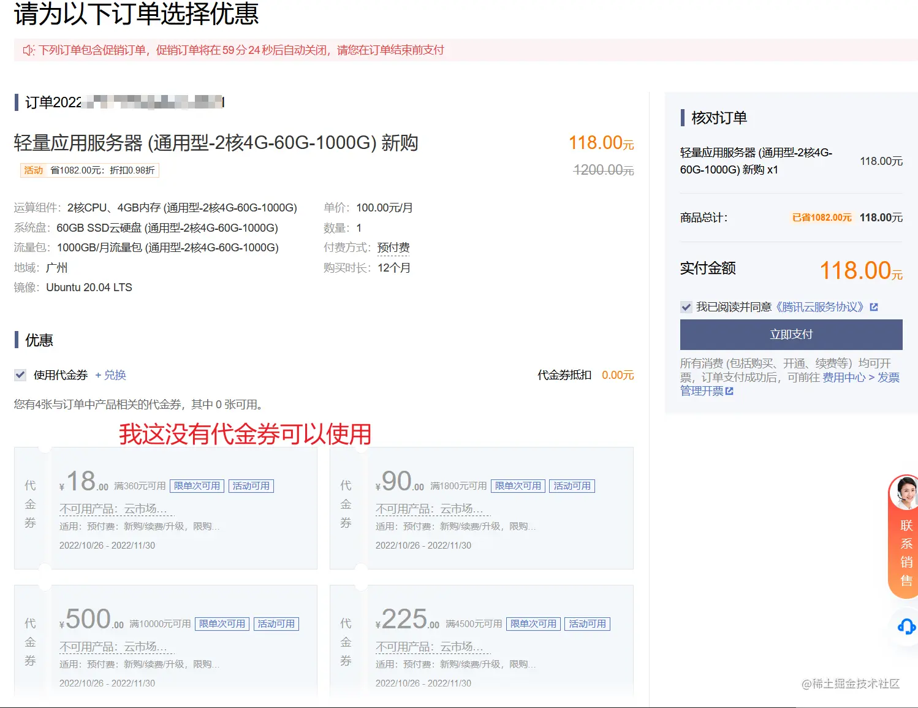Click the +兑换 voucher redemption link

point(112,375)
